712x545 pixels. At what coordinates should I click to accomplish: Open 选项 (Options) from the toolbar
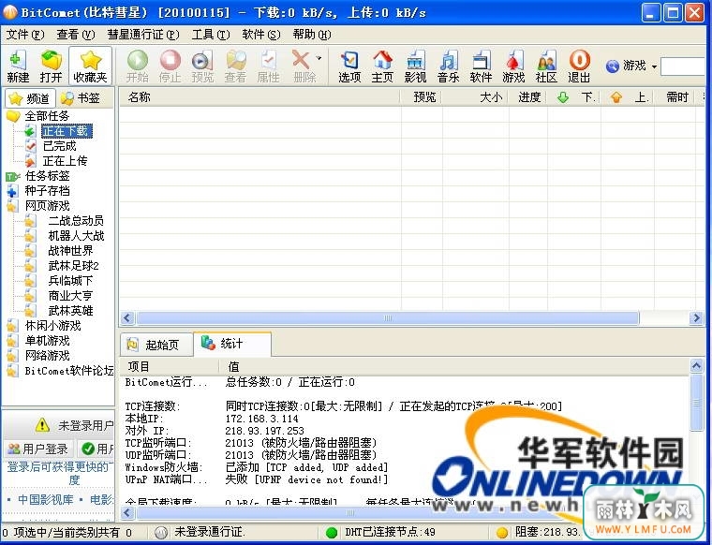(x=349, y=66)
